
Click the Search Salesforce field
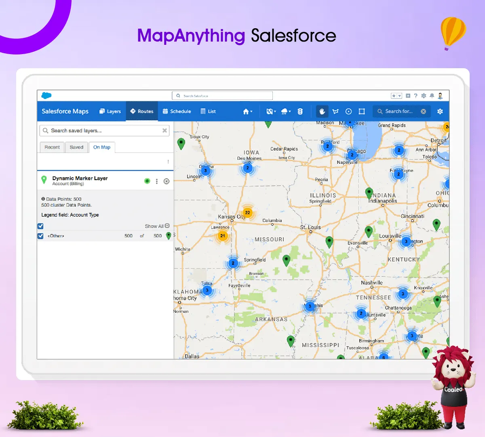point(222,96)
